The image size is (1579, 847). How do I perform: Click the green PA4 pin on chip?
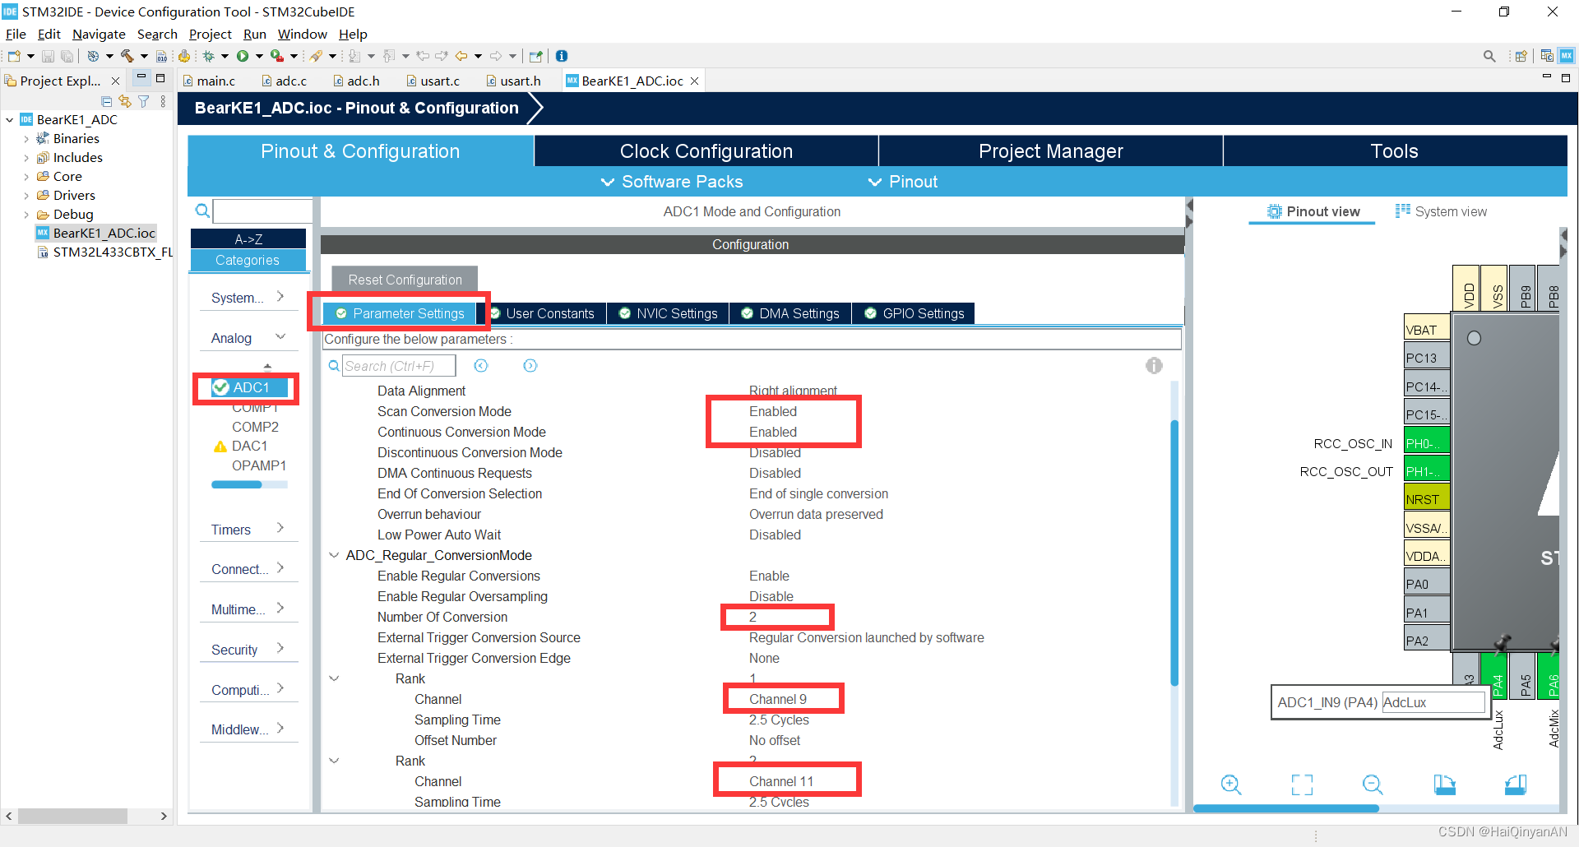point(1493,675)
